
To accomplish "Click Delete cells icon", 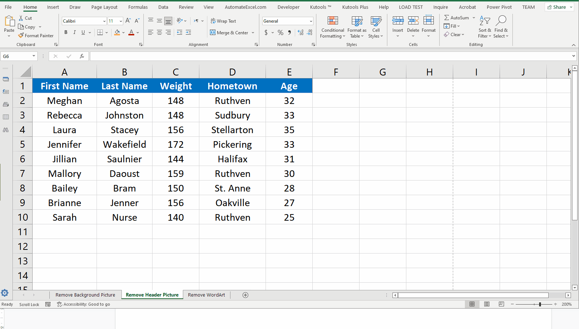I will (413, 21).
